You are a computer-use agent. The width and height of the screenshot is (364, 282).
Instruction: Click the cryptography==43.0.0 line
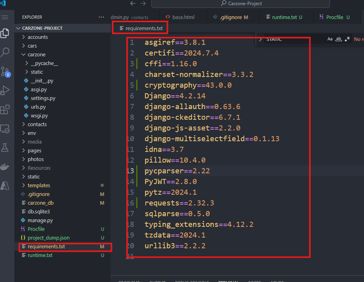coord(188,85)
